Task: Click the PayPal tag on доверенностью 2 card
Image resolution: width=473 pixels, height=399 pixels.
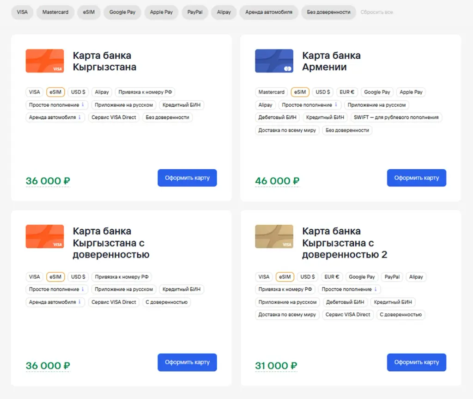Action: [x=392, y=276]
